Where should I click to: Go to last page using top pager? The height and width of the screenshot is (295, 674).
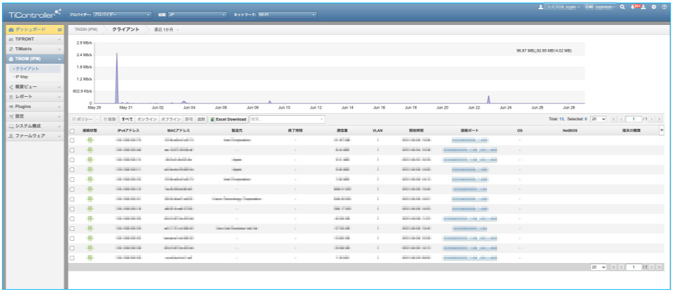point(660,119)
